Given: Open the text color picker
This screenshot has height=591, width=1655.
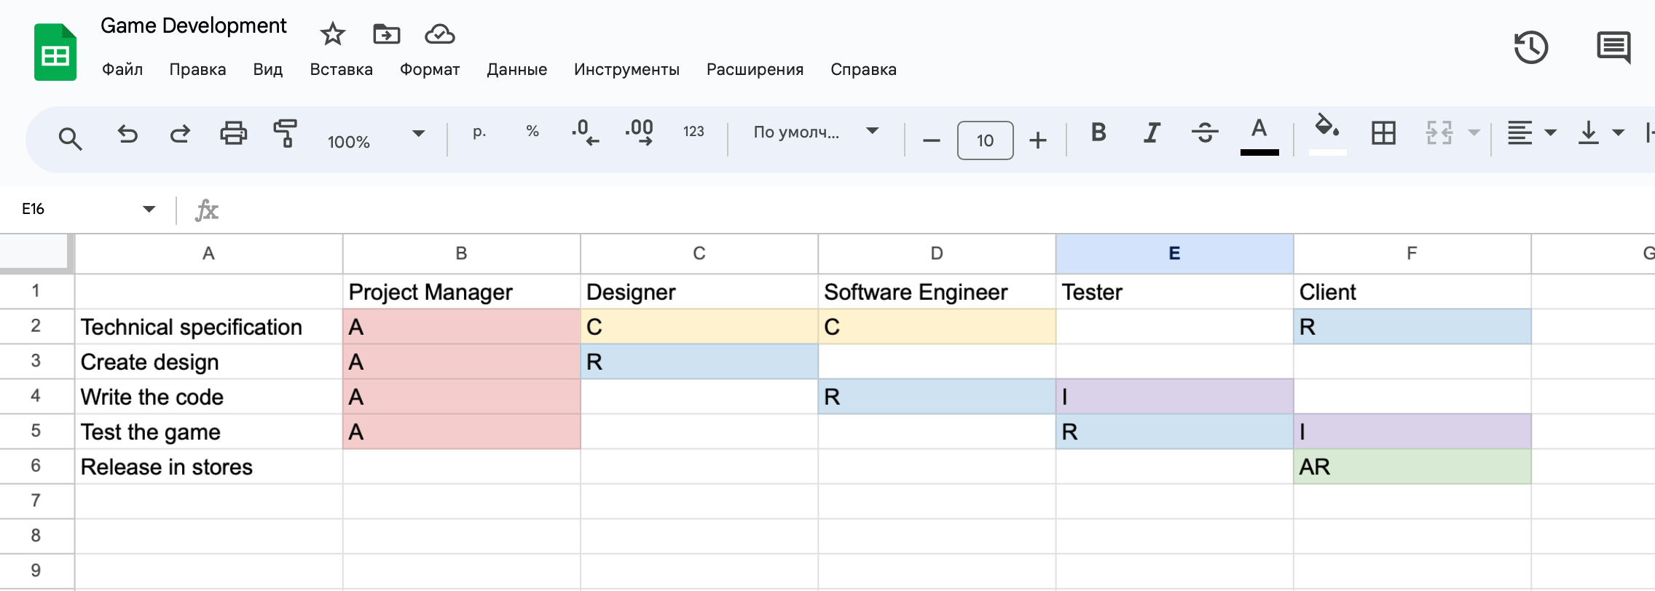Looking at the screenshot, I should [1259, 136].
